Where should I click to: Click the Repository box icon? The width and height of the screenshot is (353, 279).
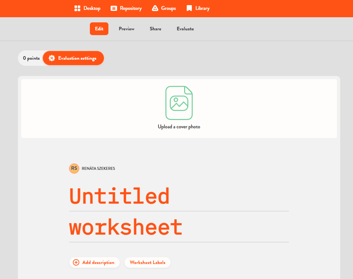[x=114, y=8]
